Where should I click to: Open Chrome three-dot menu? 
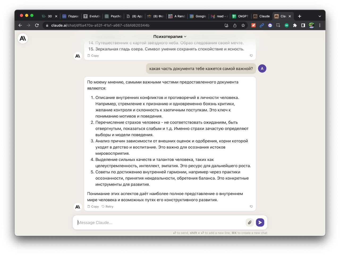tap(320, 25)
